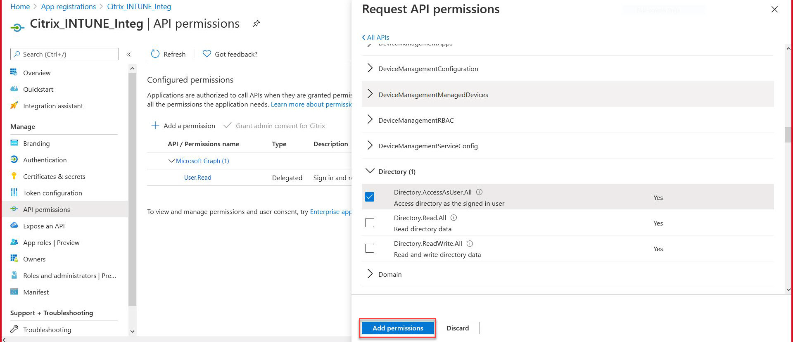Open Authentication in the left menu
Image resolution: width=793 pixels, height=342 pixels.
[x=45, y=160]
